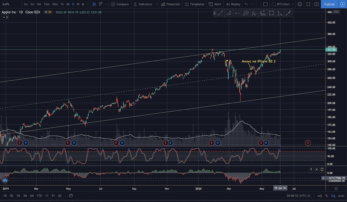
Task: Click the blue cloud logo icon
Action: (x=5, y=180)
